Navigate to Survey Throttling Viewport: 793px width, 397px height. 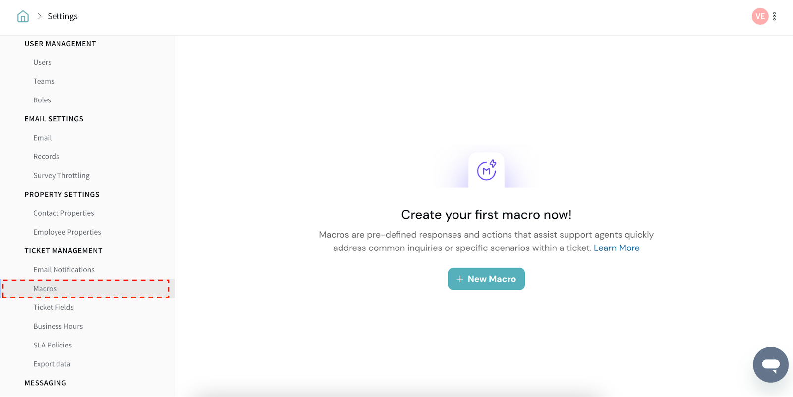click(61, 175)
